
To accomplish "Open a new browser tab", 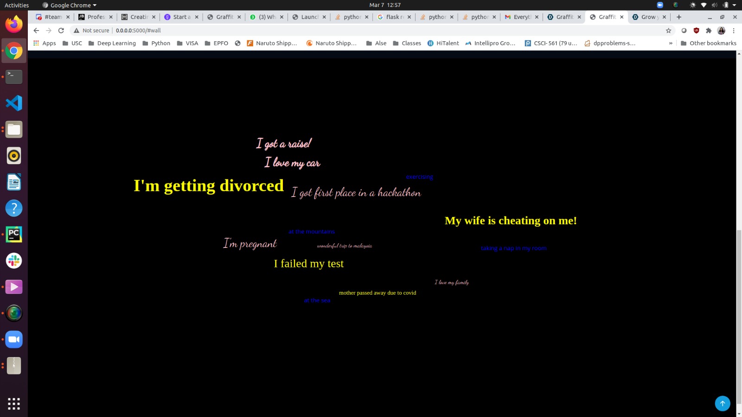I will [x=679, y=17].
